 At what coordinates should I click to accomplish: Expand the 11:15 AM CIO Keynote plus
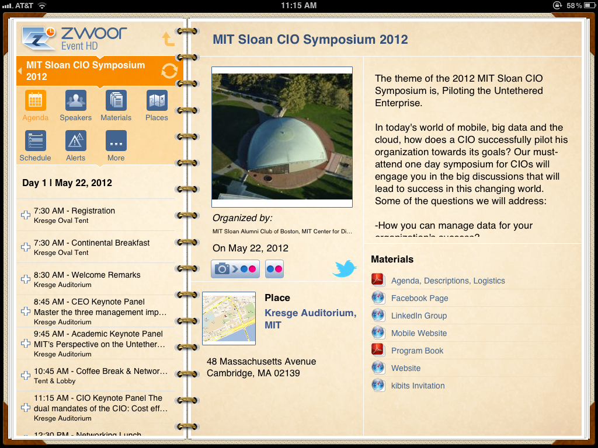(x=26, y=408)
